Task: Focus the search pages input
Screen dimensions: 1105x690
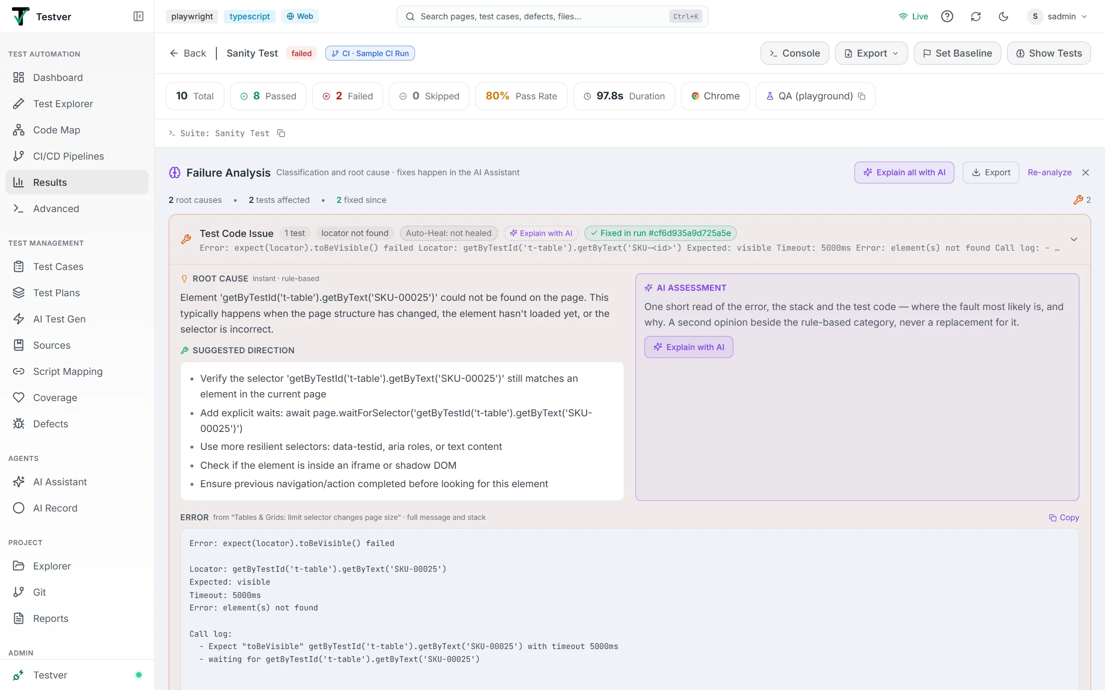Action: pos(552,17)
